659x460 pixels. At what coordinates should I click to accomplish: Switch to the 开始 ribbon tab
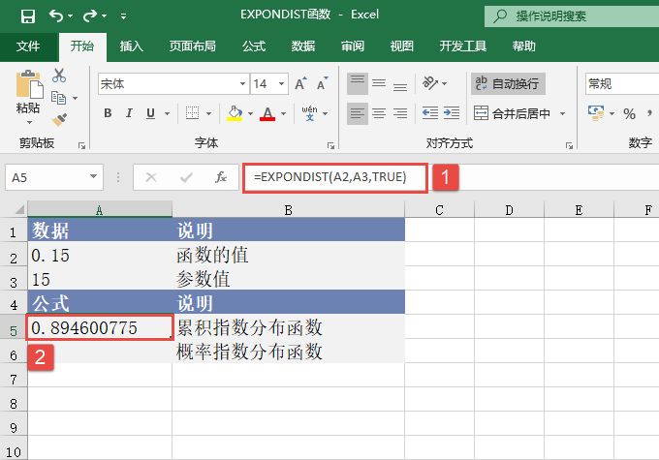point(82,46)
